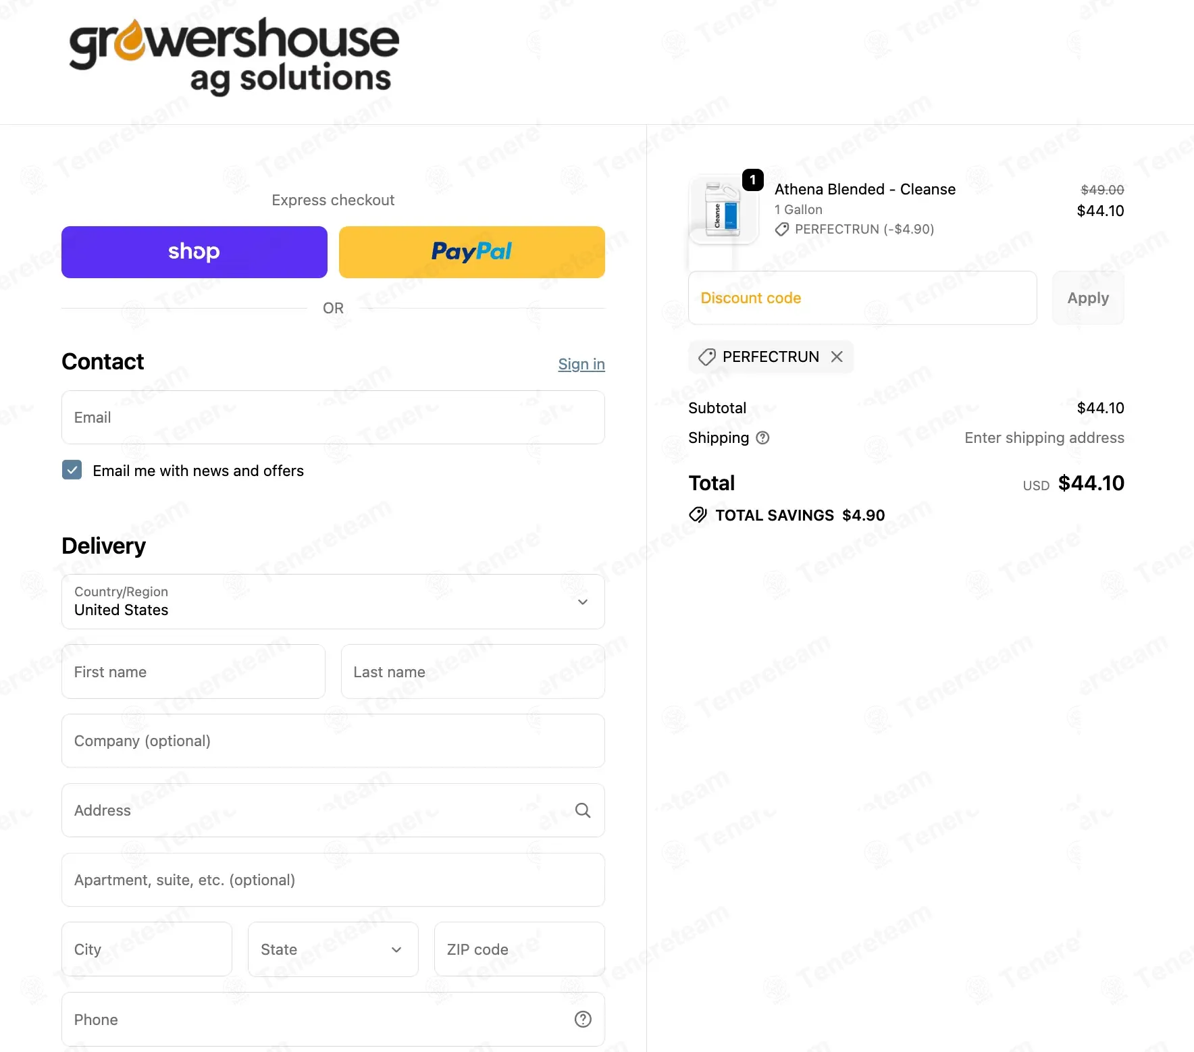Open the Country/Region dropdown
Viewport: 1194px width, 1052px height.
(x=333, y=602)
